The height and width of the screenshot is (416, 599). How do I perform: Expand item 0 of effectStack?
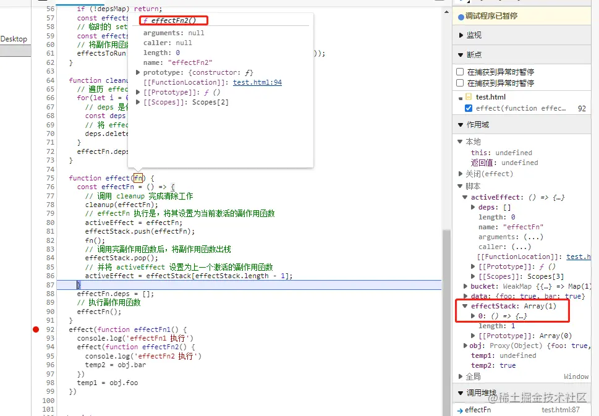pyautogui.click(x=473, y=316)
